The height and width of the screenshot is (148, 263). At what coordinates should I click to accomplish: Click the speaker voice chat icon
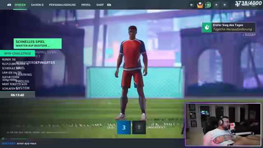coord(192,5)
